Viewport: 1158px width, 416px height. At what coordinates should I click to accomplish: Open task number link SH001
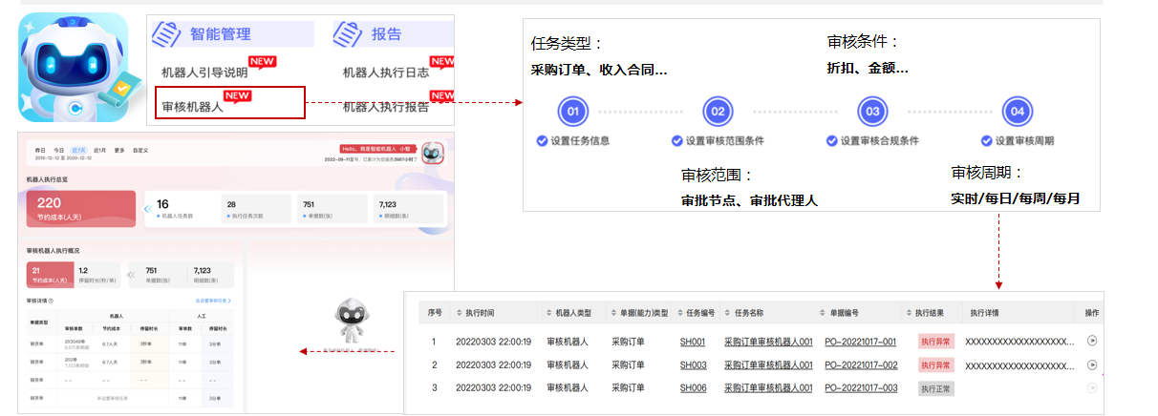[693, 341]
